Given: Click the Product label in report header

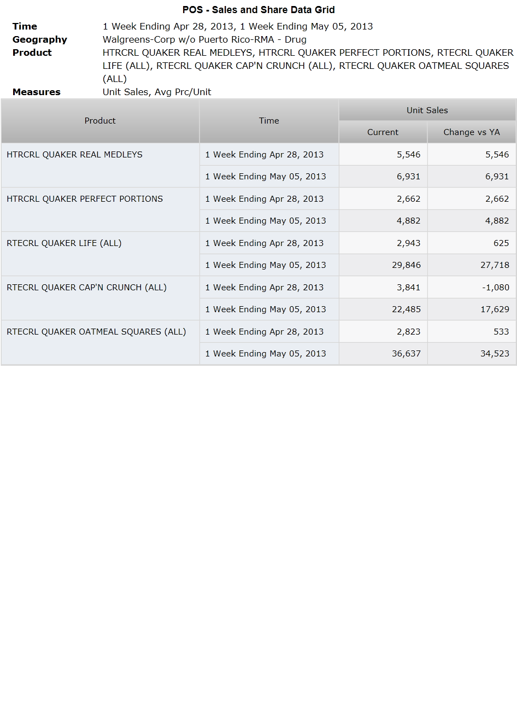Looking at the screenshot, I should coord(32,52).
